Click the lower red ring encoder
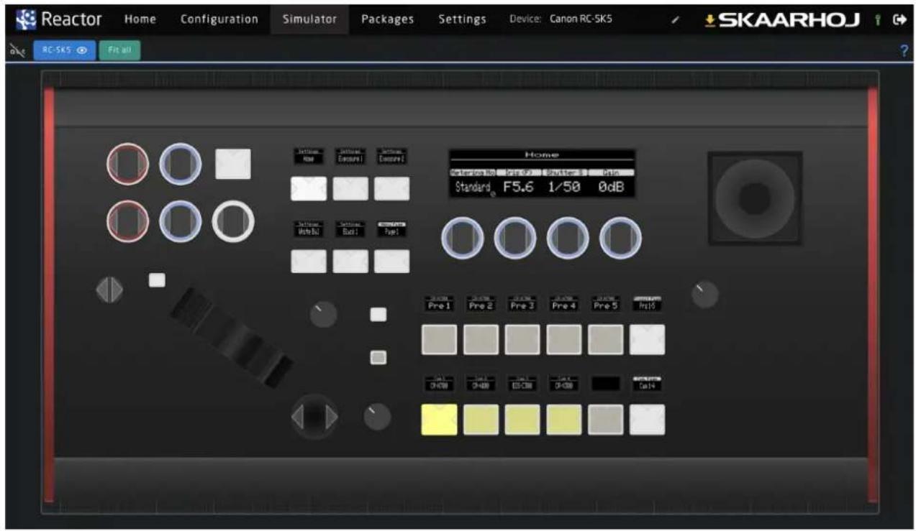 [x=127, y=221]
